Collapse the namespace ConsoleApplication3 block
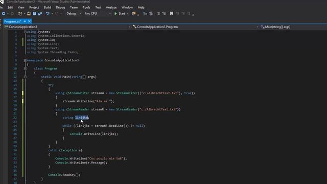Image resolution: width=327 pixels, height=184 pixels. pyautogui.click(x=25, y=60)
